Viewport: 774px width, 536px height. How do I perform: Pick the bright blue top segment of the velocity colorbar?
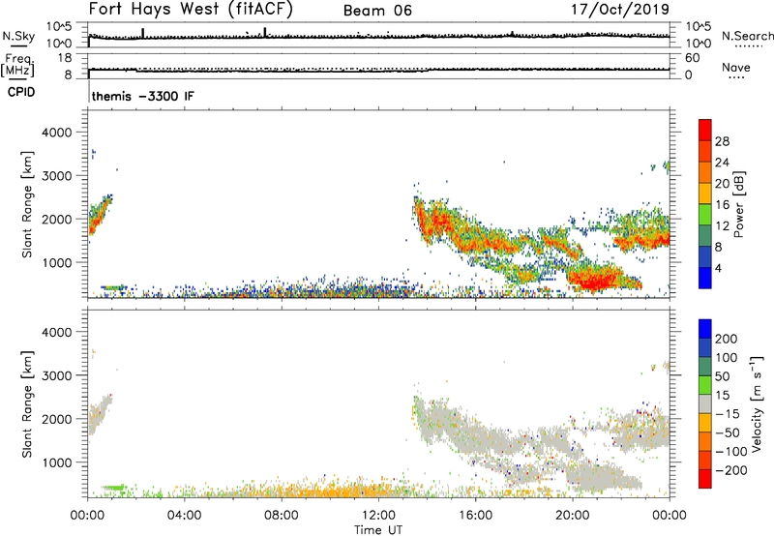click(x=705, y=329)
